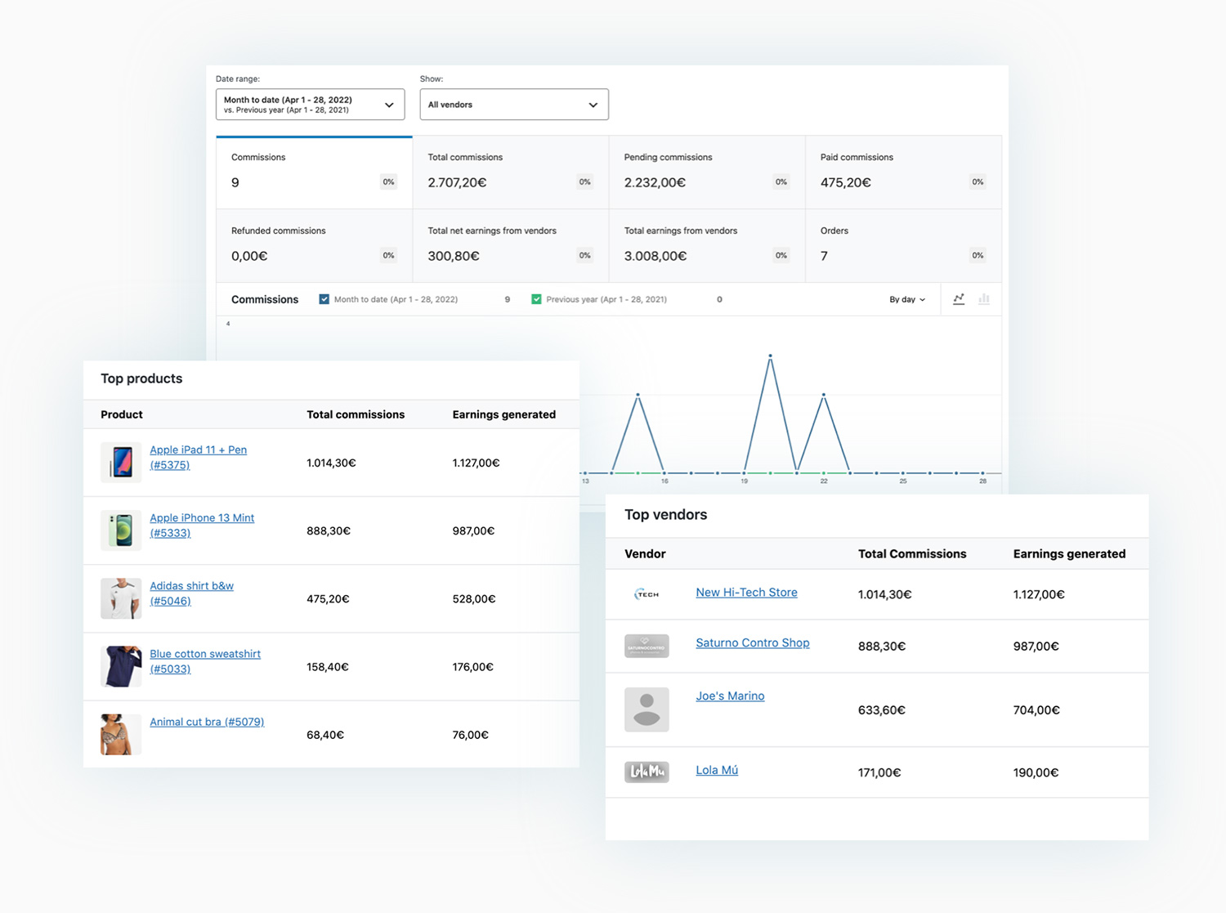This screenshot has width=1226, height=913.
Task: Open Apple iPad 11 + Pen product thumbnail
Action: point(121,463)
